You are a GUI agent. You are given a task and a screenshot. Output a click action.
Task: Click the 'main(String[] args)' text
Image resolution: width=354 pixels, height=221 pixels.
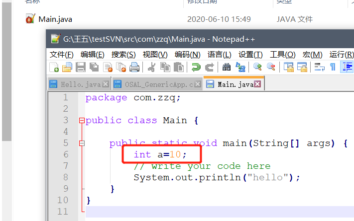tap(279, 144)
